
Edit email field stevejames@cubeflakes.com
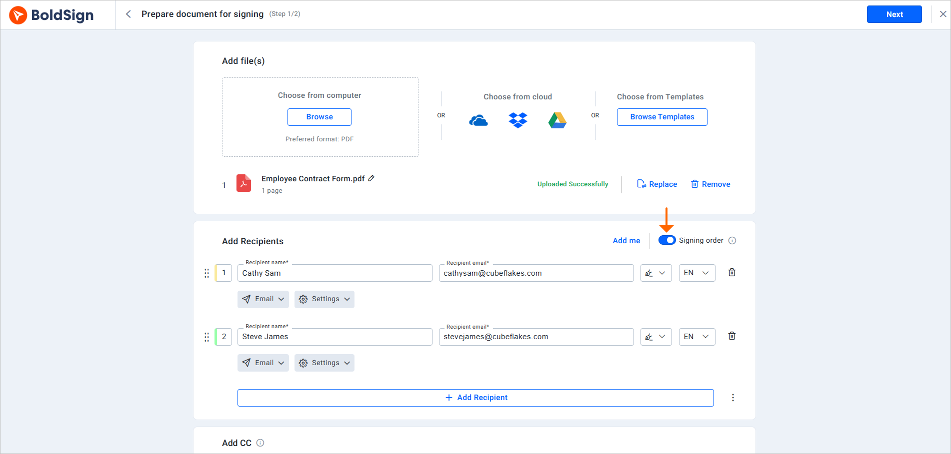pyautogui.click(x=536, y=337)
